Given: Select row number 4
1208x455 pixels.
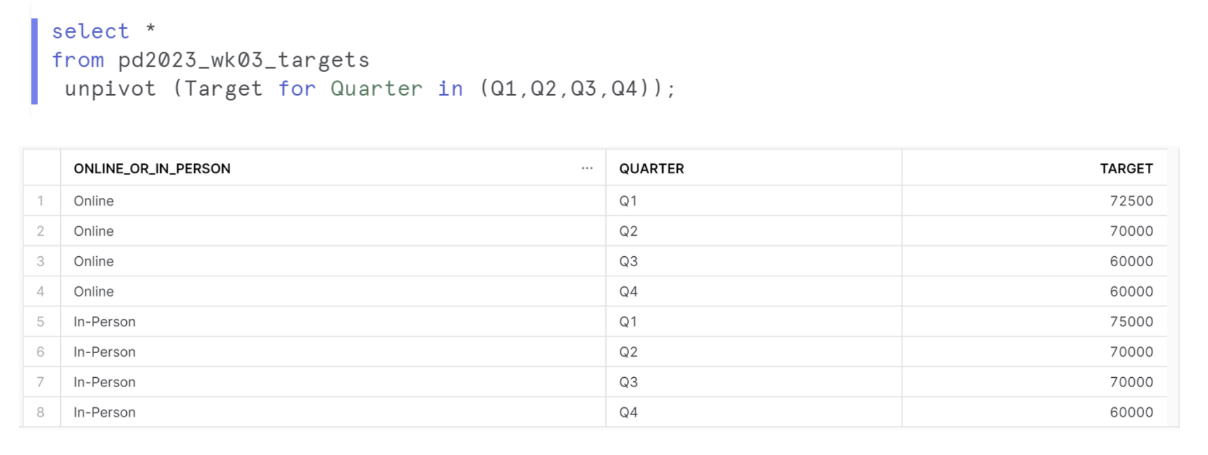Looking at the screenshot, I should tap(41, 292).
